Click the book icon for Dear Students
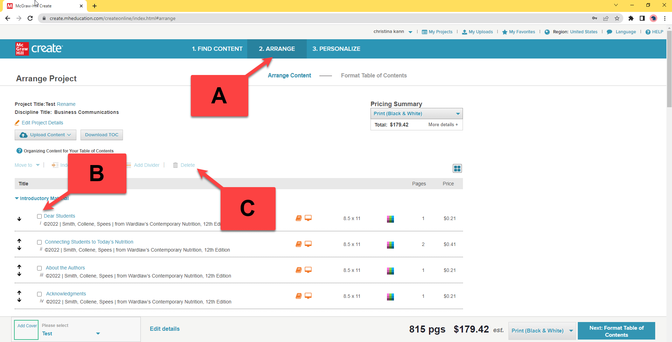The height and width of the screenshot is (342, 672). tap(298, 218)
